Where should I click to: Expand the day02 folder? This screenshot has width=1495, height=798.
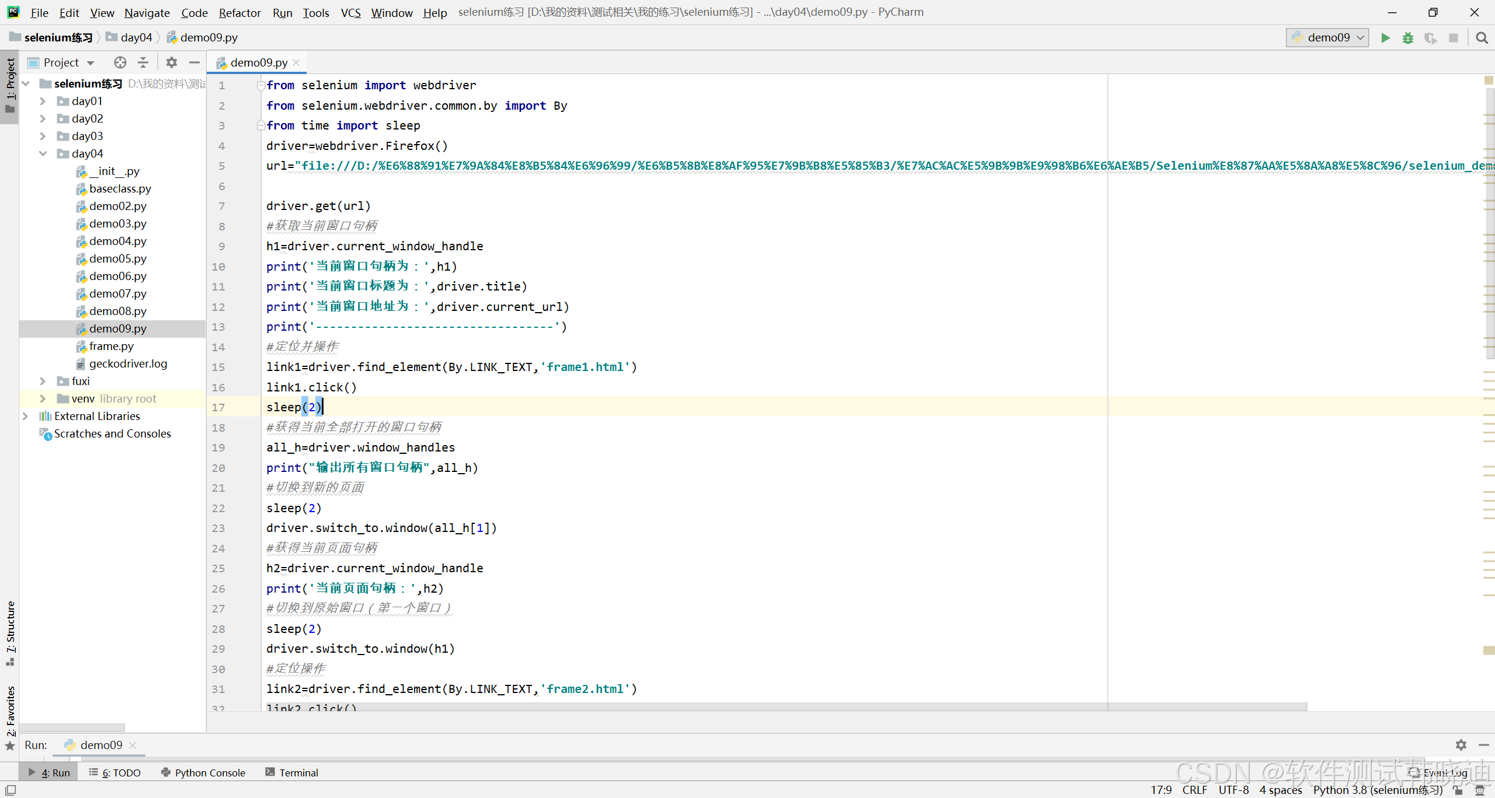coord(43,118)
